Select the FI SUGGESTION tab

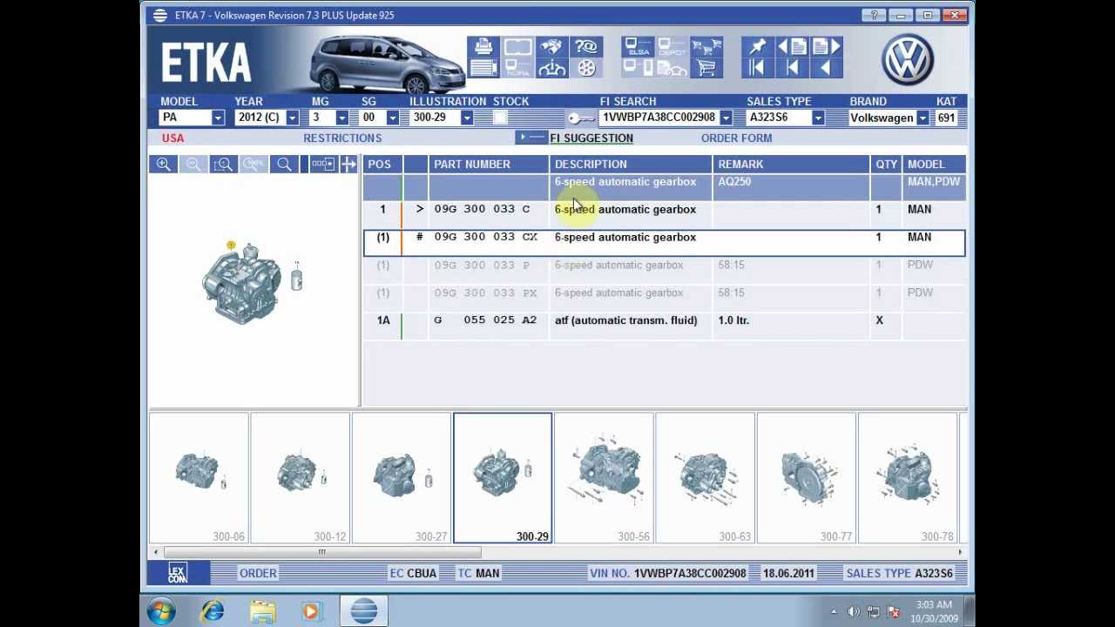[591, 138]
